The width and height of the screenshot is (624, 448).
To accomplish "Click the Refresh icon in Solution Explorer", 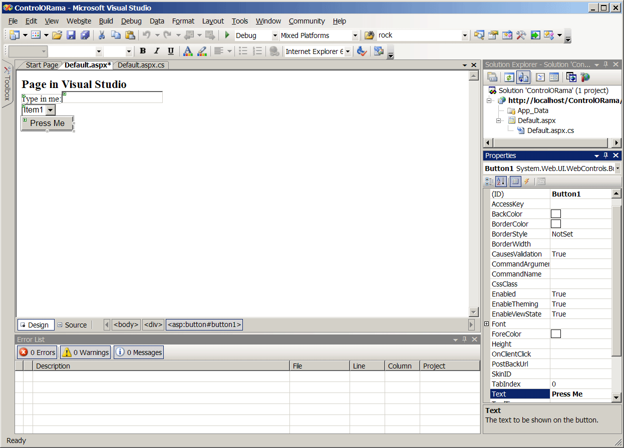I will click(509, 77).
